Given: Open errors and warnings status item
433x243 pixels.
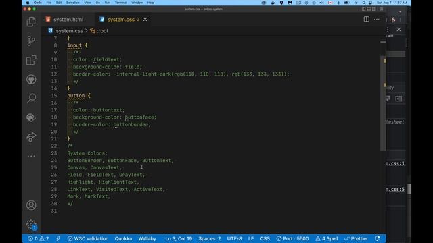Looking at the screenshot, I should click(x=39, y=238).
